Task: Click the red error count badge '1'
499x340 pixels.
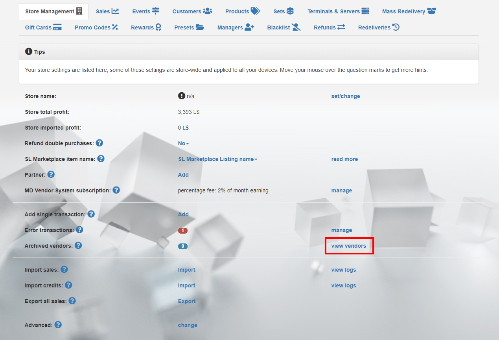Action: pyautogui.click(x=183, y=230)
